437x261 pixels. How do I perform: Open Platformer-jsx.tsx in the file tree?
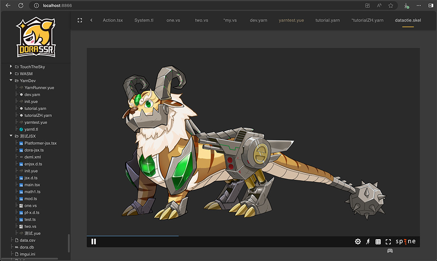coord(40,143)
